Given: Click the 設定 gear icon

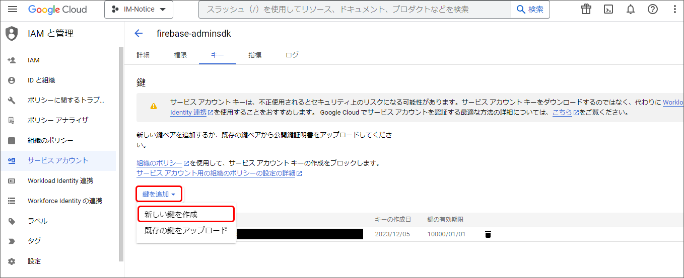Looking at the screenshot, I should pyautogui.click(x=12, y=261).
